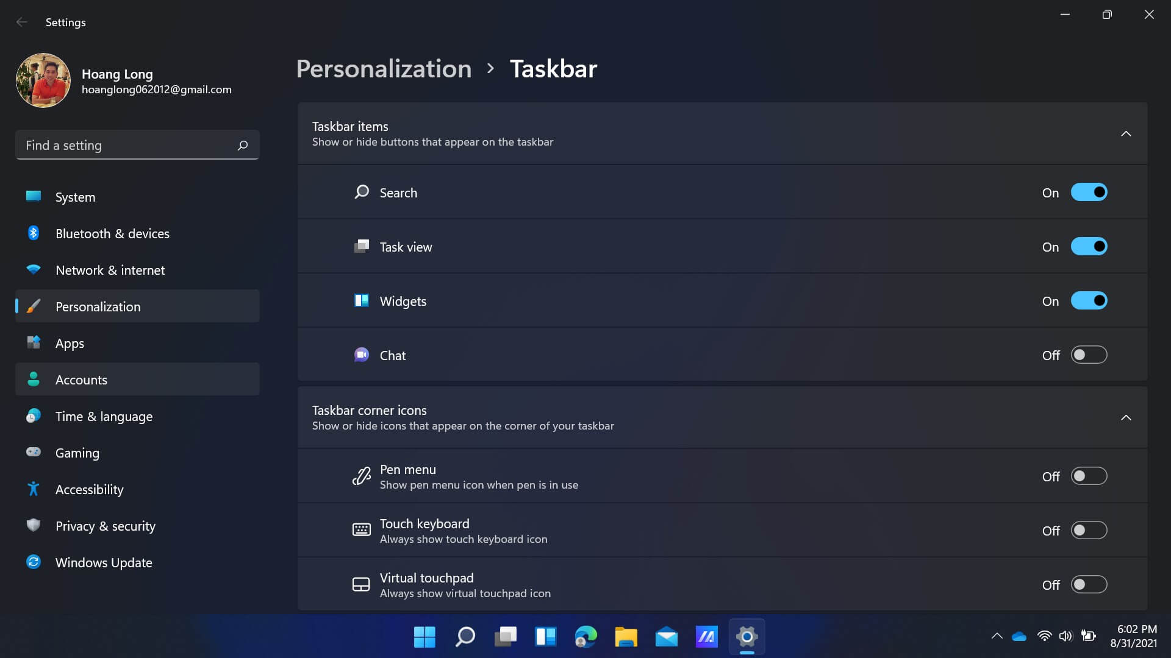Open Widgets taskbar icon

(545, 636)
